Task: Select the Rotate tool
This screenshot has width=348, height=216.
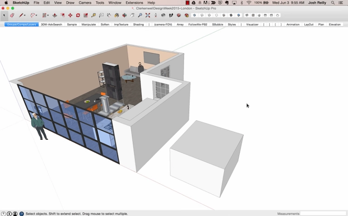Action: [x=78, y=15]
